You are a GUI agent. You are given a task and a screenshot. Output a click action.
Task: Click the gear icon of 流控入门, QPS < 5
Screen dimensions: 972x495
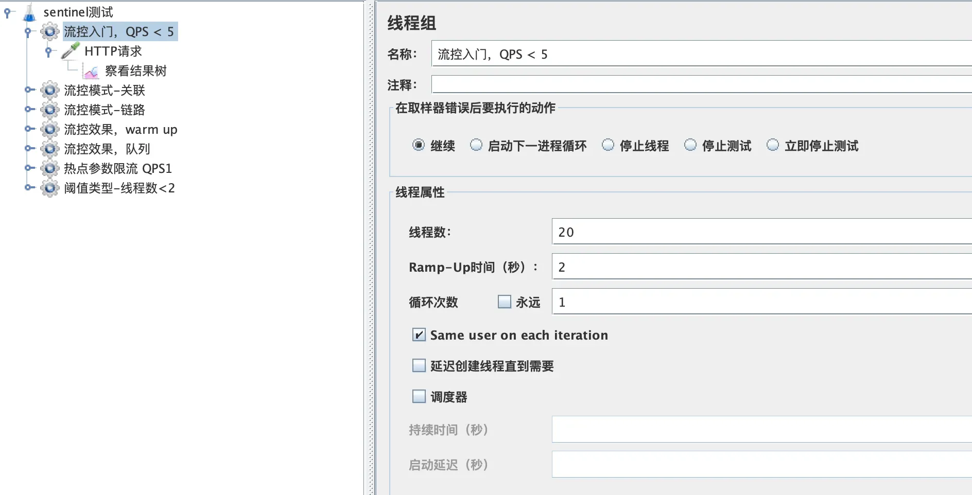click(x=50, y=31)
